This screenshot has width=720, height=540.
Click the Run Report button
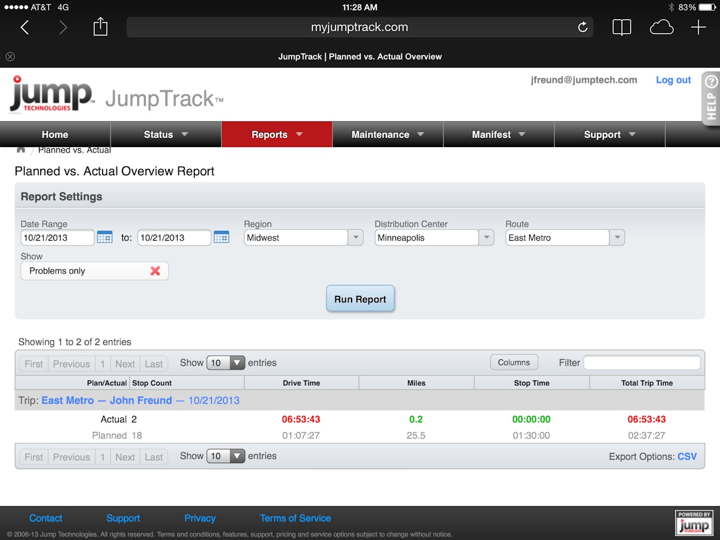tap(360, 298)
